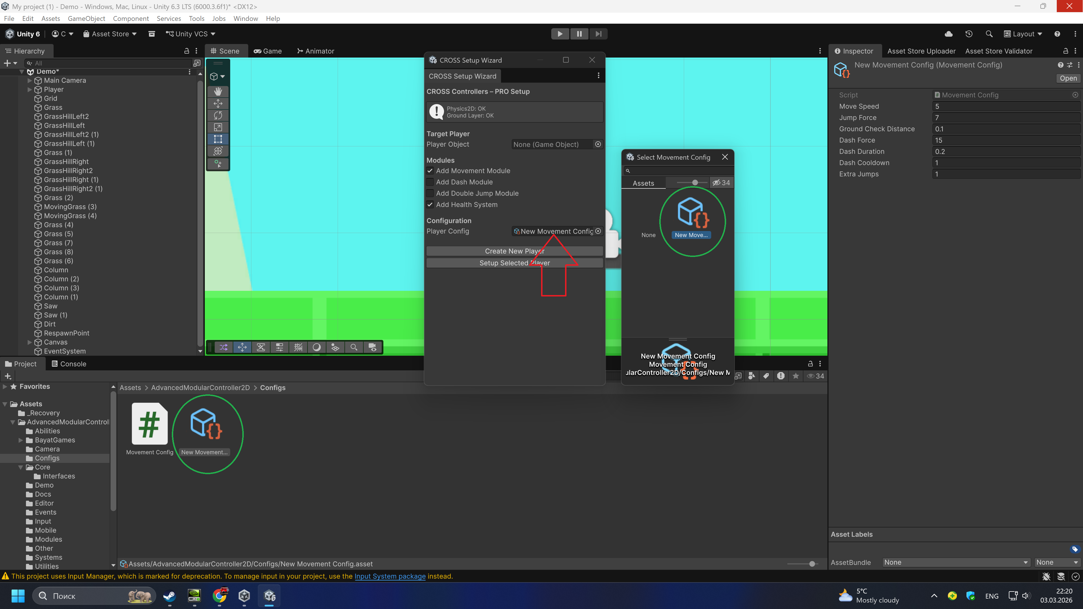Select the Move tool in Scene toolbar
This screenshot has width=1083, height=609.
pos(218,104)
